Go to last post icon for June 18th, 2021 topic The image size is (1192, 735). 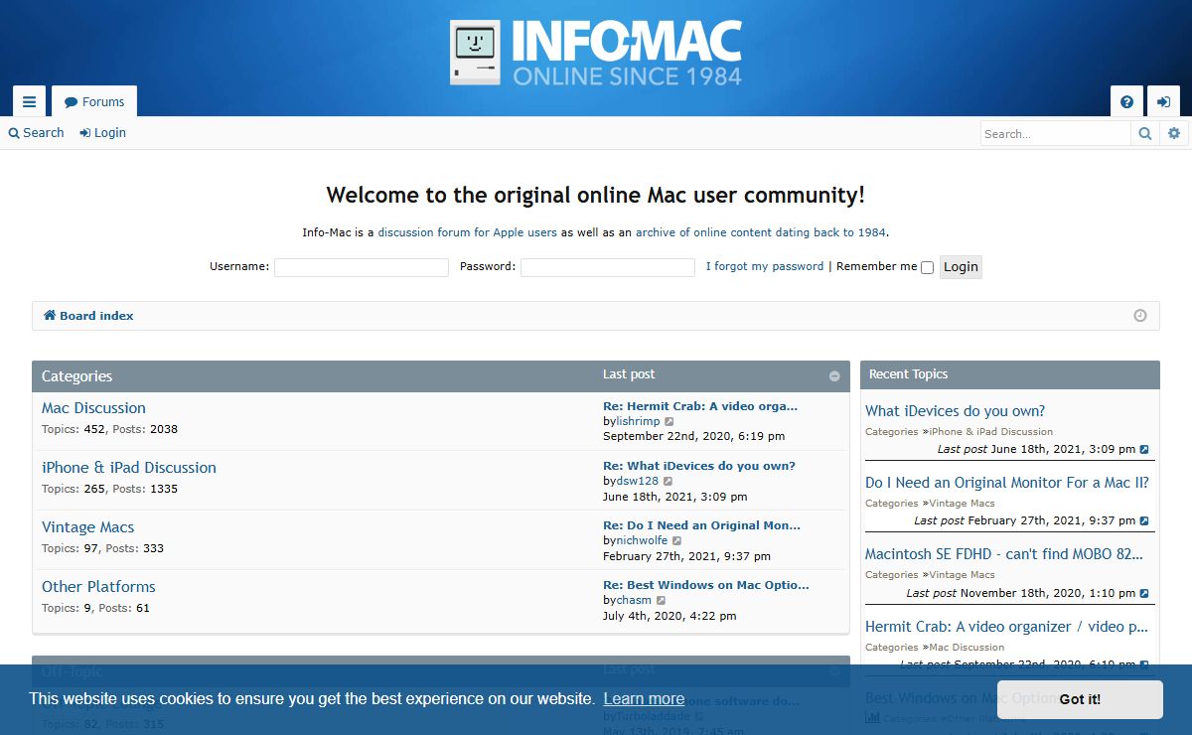point(1144,450)
